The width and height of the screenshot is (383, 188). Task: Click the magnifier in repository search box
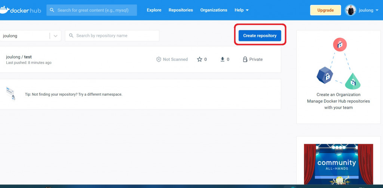point(71,35)
